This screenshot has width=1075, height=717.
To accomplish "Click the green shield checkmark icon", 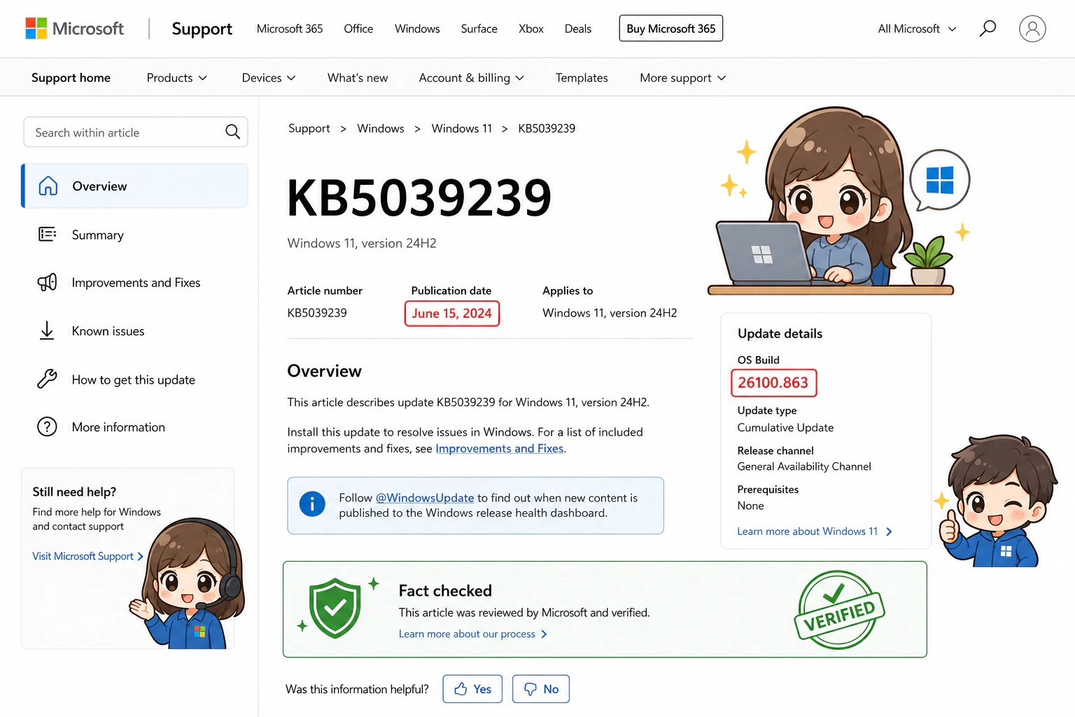I will tap(335, 608).
